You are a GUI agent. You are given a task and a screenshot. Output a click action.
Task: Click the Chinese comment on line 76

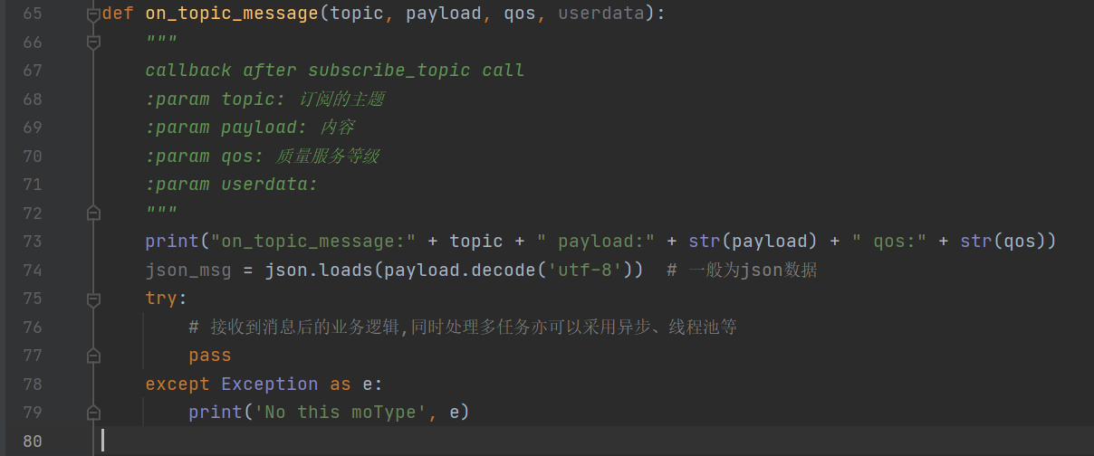point(463,327)
